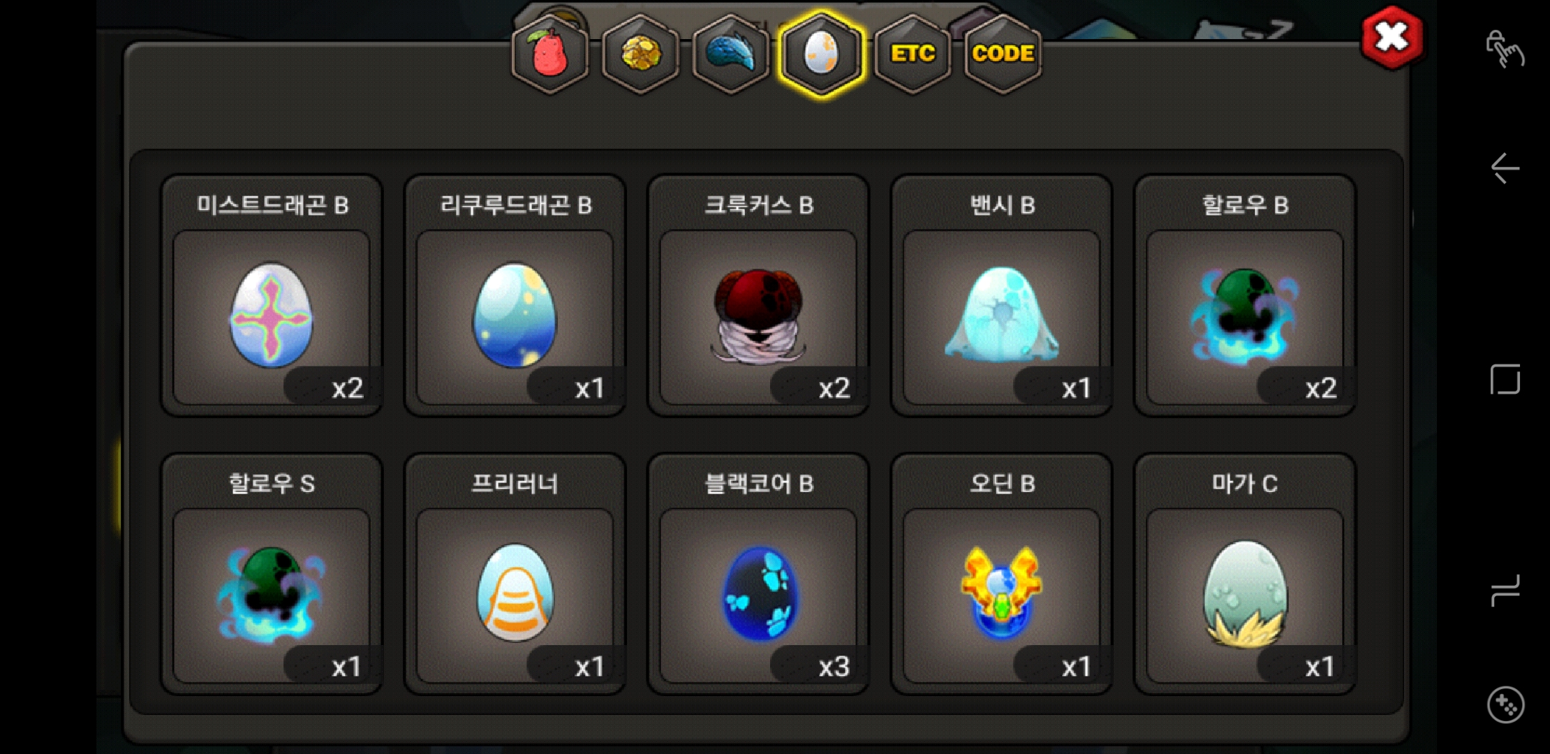Switch to the gold nugget tab
This screenshot has width=1550, height=754.
coord(640,54)
